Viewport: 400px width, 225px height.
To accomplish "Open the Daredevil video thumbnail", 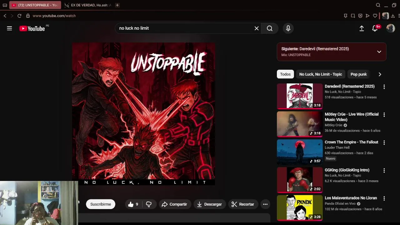I will 300,96.
